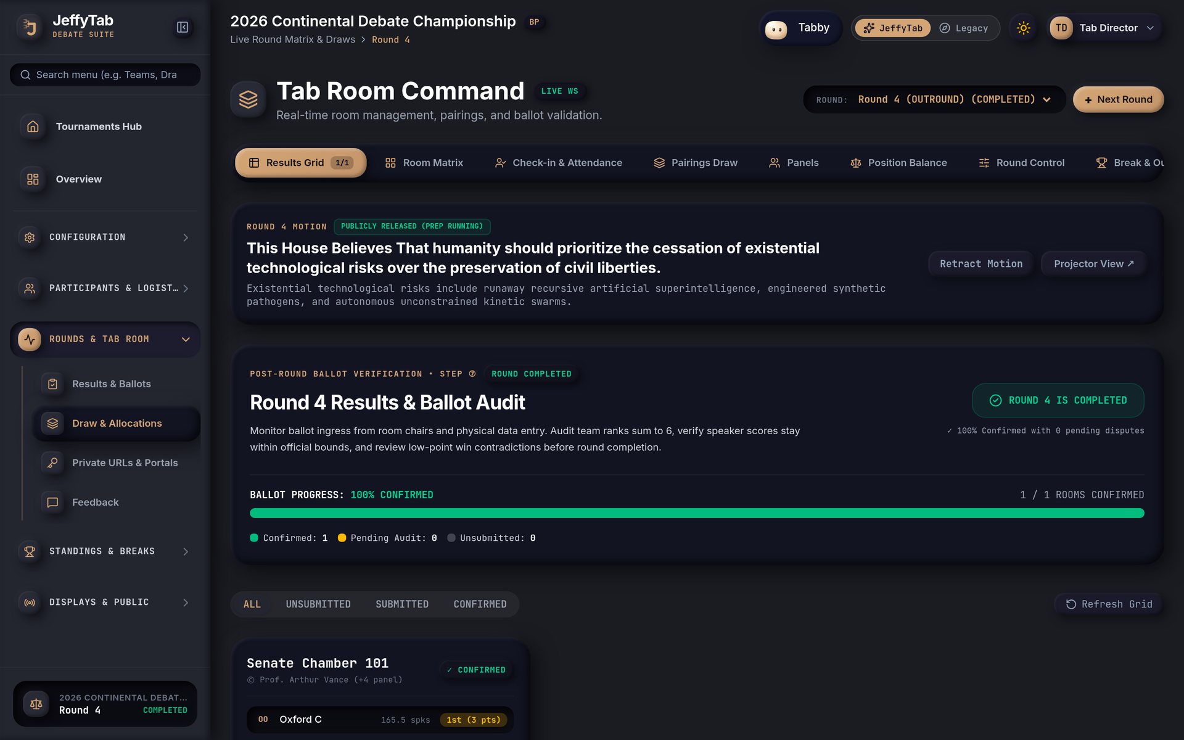Expand the Displays & Public section
The image size is (1184, 740).
click(105, 602)
